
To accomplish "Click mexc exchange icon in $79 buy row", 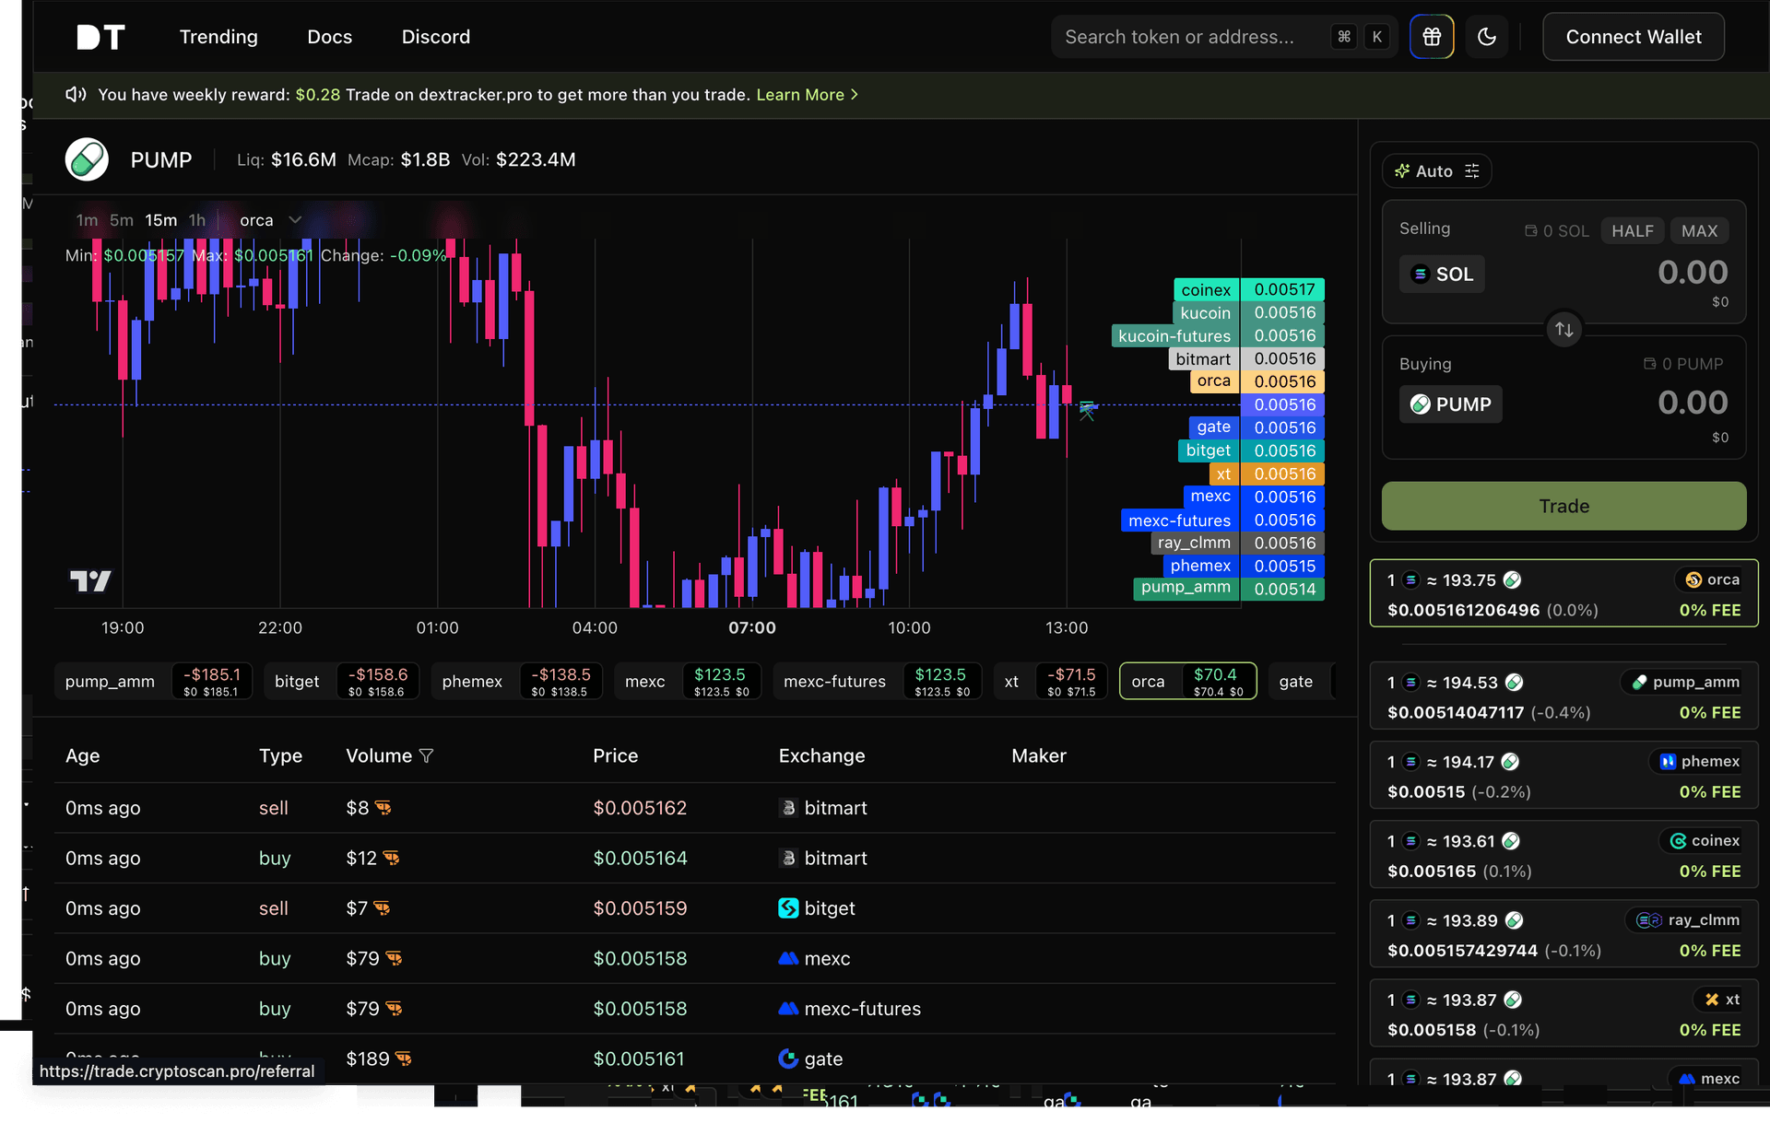I will pos(788,958).
